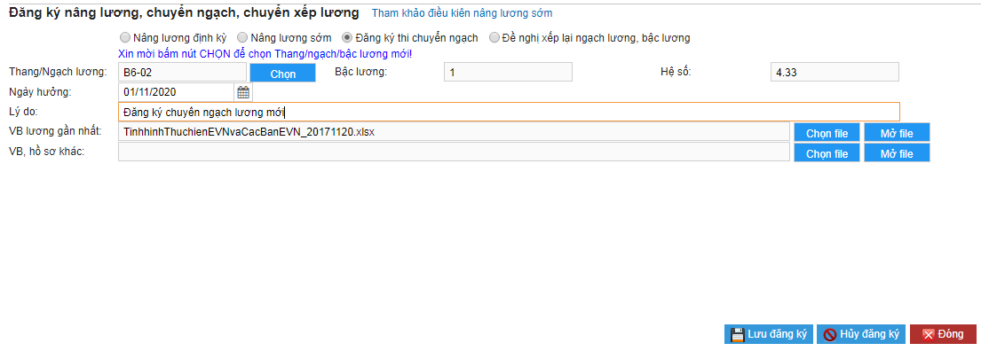Click the Chọn button for Thang/Ngạch lương
Viewport: 981px width, 351px height.
[x=283, y=73]
